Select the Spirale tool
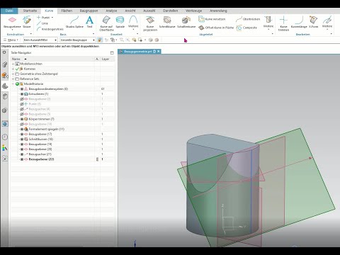This screenshot has height=255, width=340. pos(120,22)
